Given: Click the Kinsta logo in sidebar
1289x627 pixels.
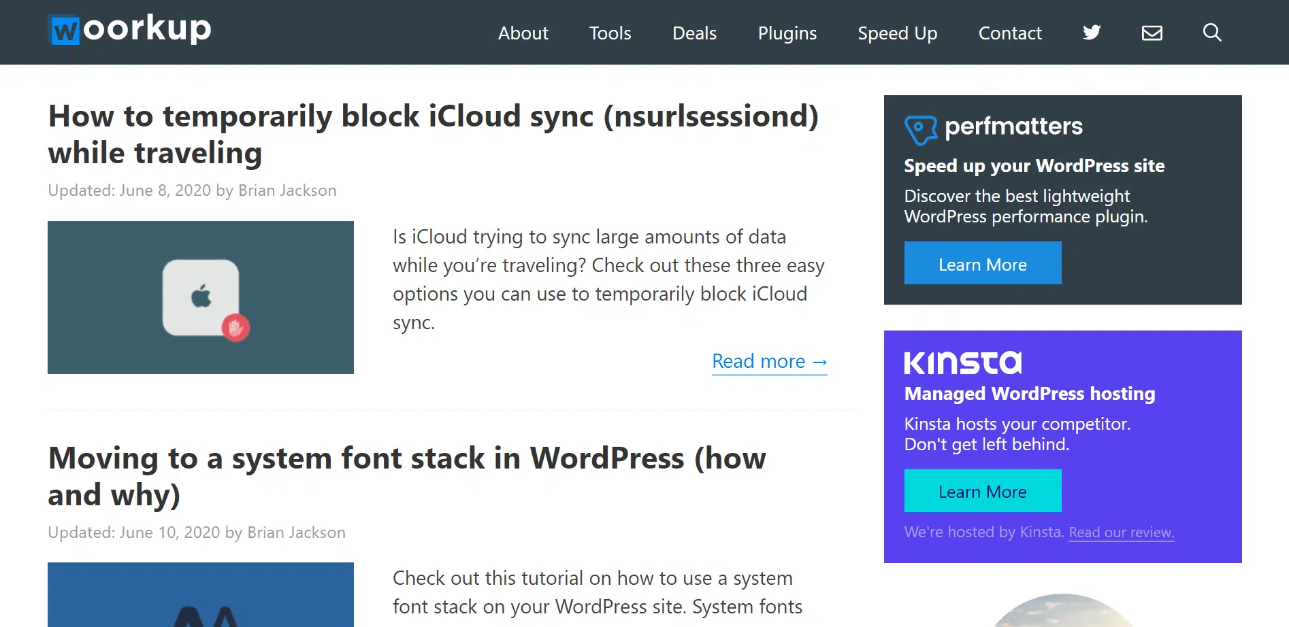Looking at the screenshot, I should point(962,362).
